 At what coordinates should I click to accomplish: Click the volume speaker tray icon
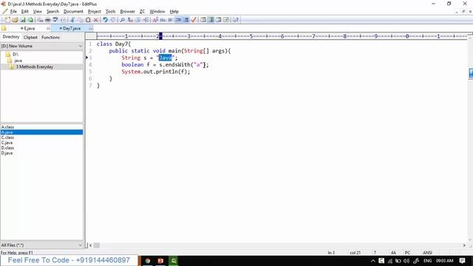click(x=406, y=261)
